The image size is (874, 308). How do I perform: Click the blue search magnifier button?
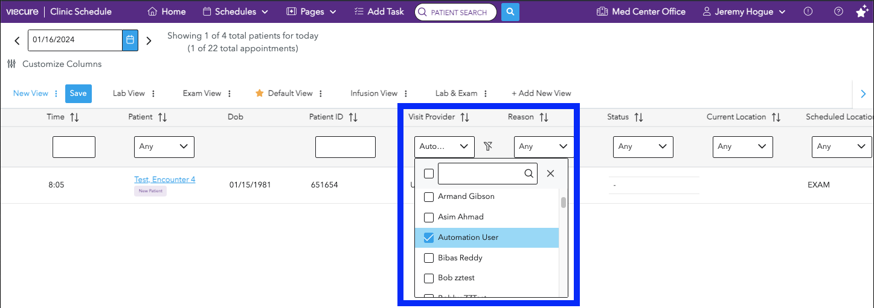tap(510, 11)
